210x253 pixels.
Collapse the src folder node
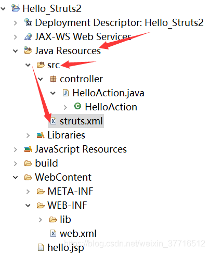(x=28, y=65)
